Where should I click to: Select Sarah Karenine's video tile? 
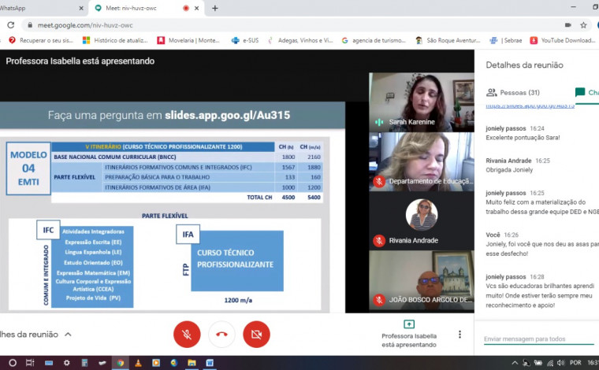[421, 101]
